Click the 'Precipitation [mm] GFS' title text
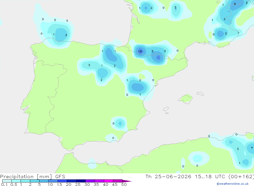This screenshot has height=186, width=254. 33,177
